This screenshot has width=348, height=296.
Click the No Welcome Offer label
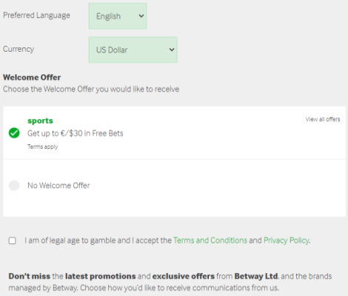pos(58,186)
